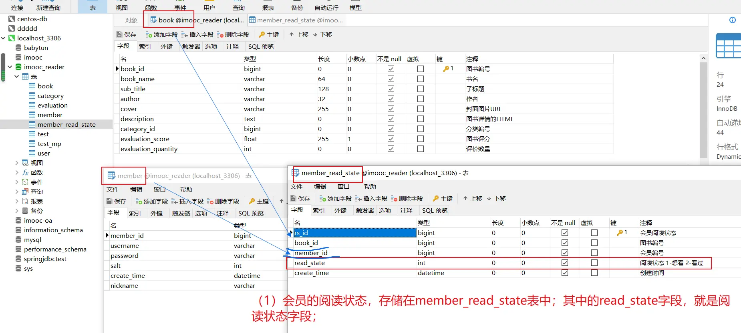Set primary key in book table designer
741x333 pixels.
point(269,34)
